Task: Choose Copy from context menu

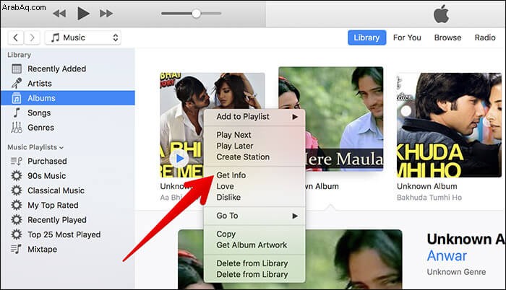Action: pos(254,234)
